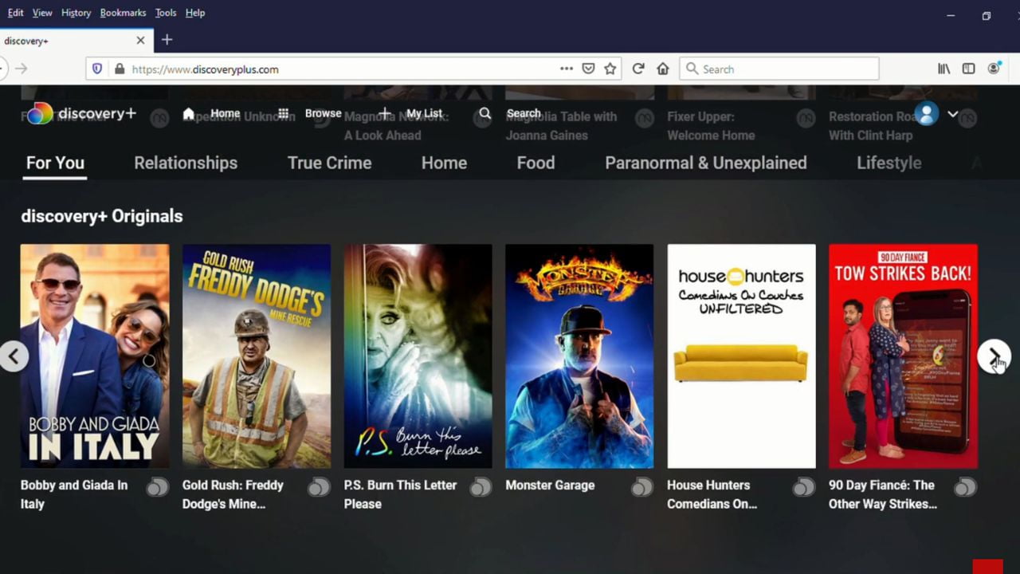The image size is (1020, 574).
Task: Click the forward navigation arrow
Action: click(x=22, y=69)
